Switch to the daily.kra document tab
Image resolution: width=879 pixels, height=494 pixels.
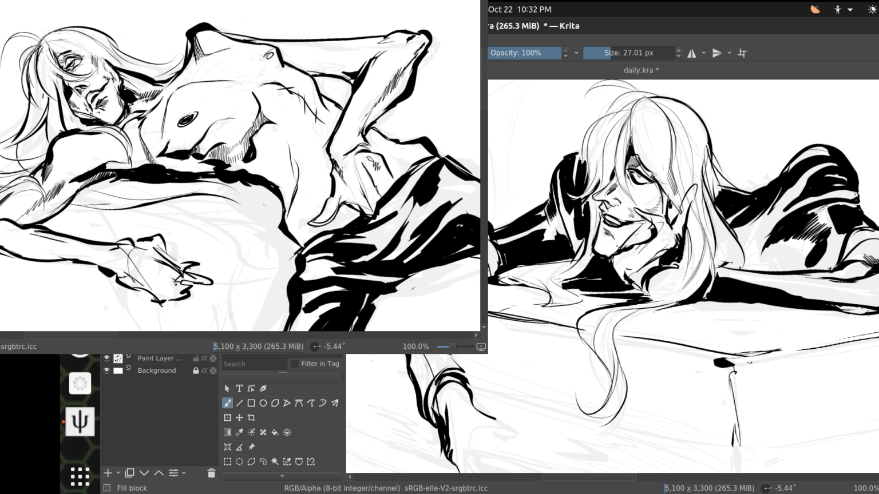(640, 70)
